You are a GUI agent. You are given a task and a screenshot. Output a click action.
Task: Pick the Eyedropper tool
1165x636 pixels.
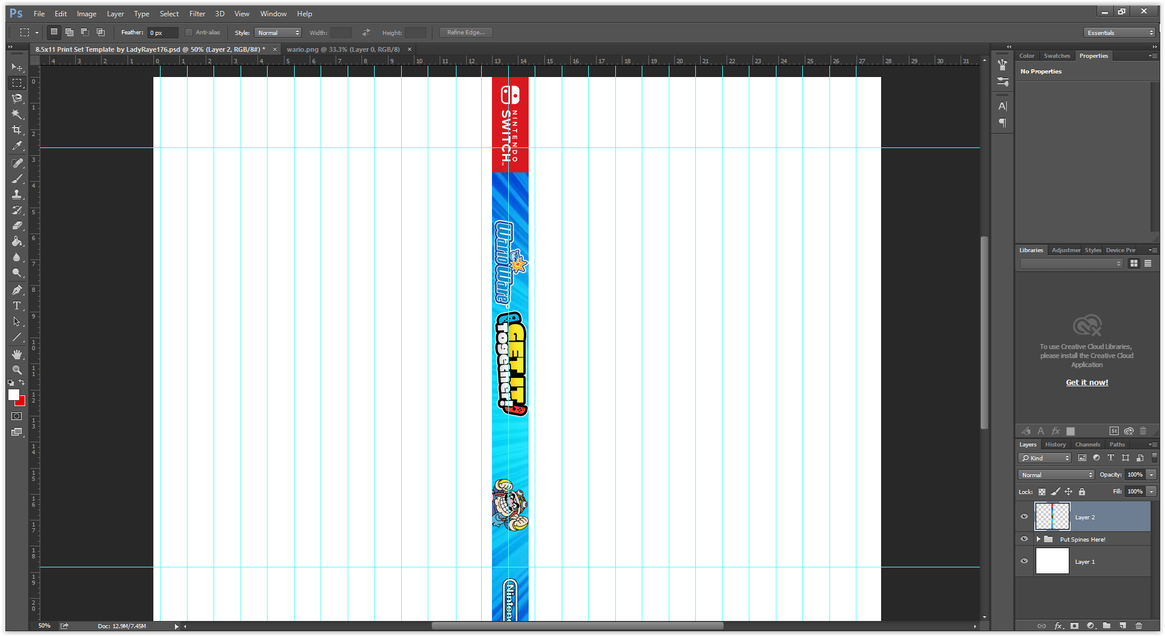click(x=17, y=146)
